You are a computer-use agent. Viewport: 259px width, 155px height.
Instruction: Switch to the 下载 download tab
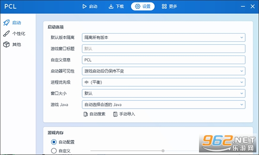116,6
